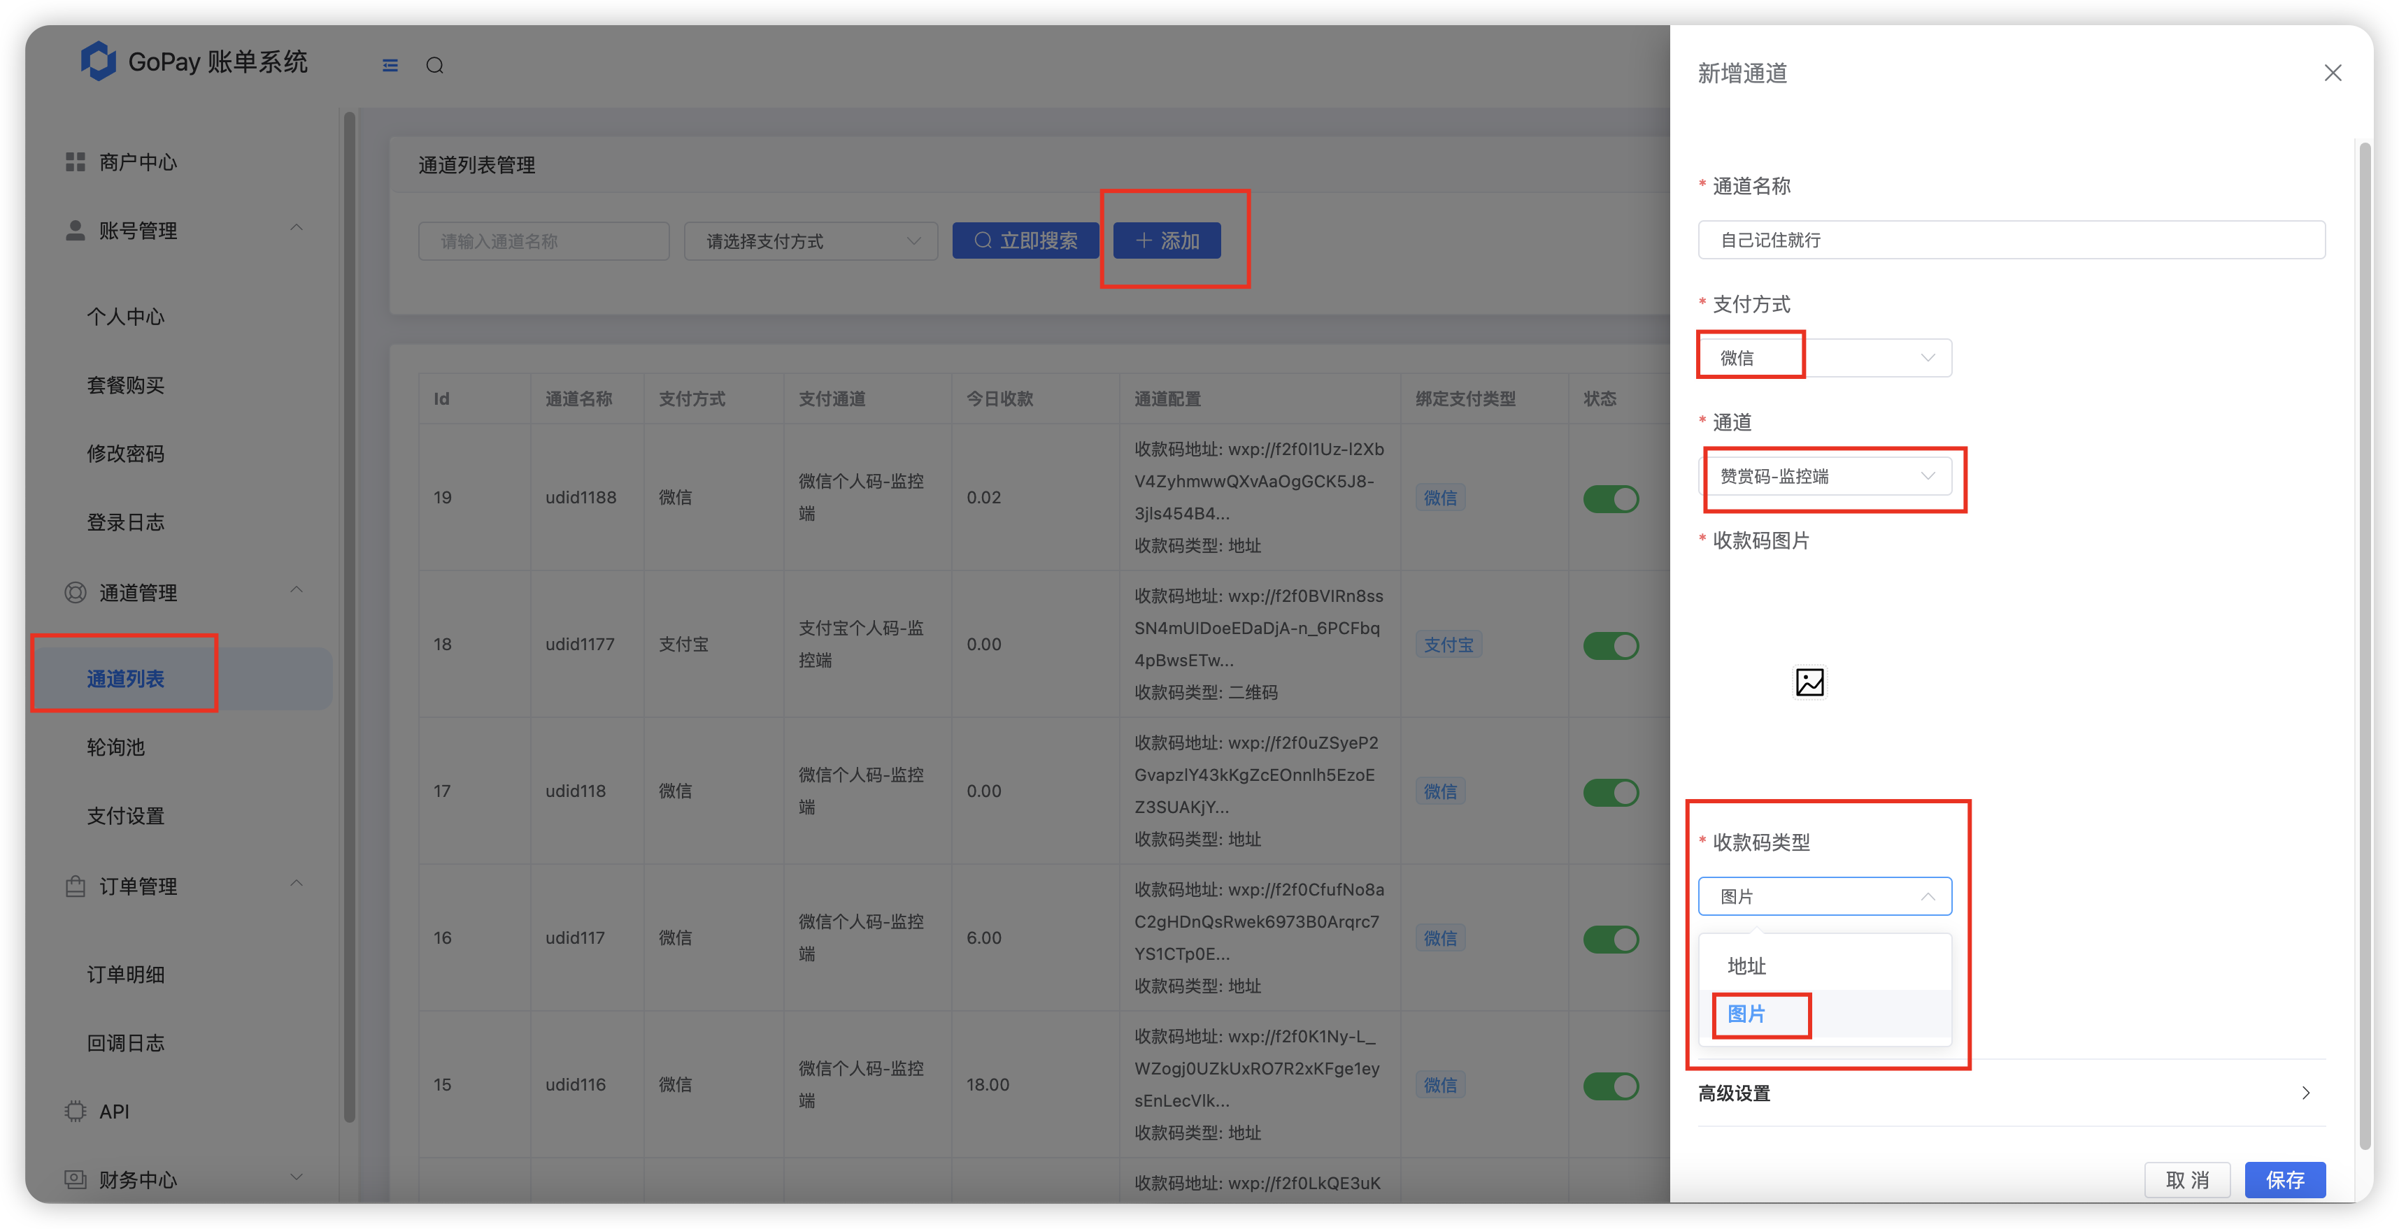This screenshot has width=2399, height=1229.
Task: Toggle status switch for udid116 row
Action: [1611, 1086]
